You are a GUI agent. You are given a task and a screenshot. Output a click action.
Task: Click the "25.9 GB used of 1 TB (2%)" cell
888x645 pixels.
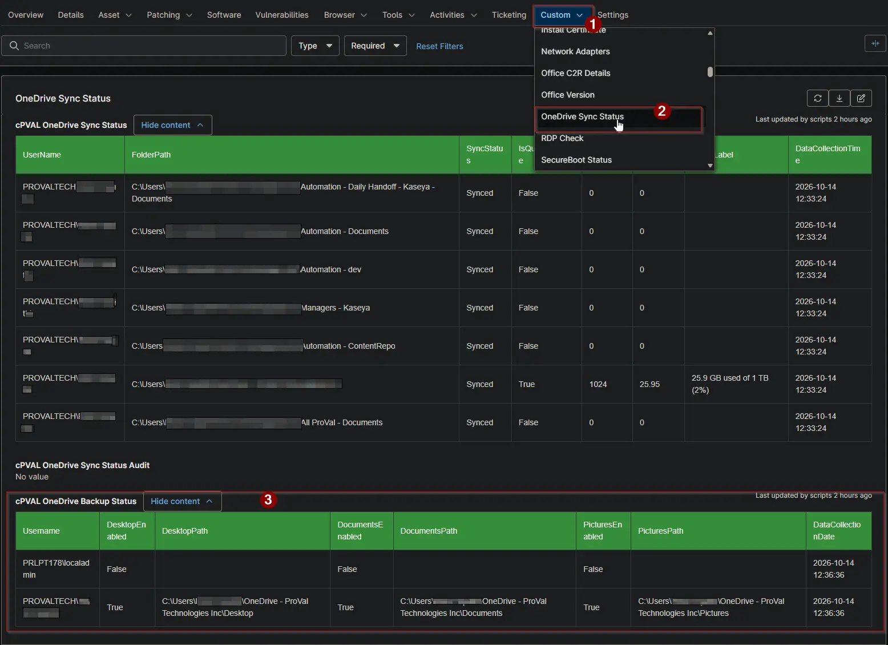click(x=736, y=384)
